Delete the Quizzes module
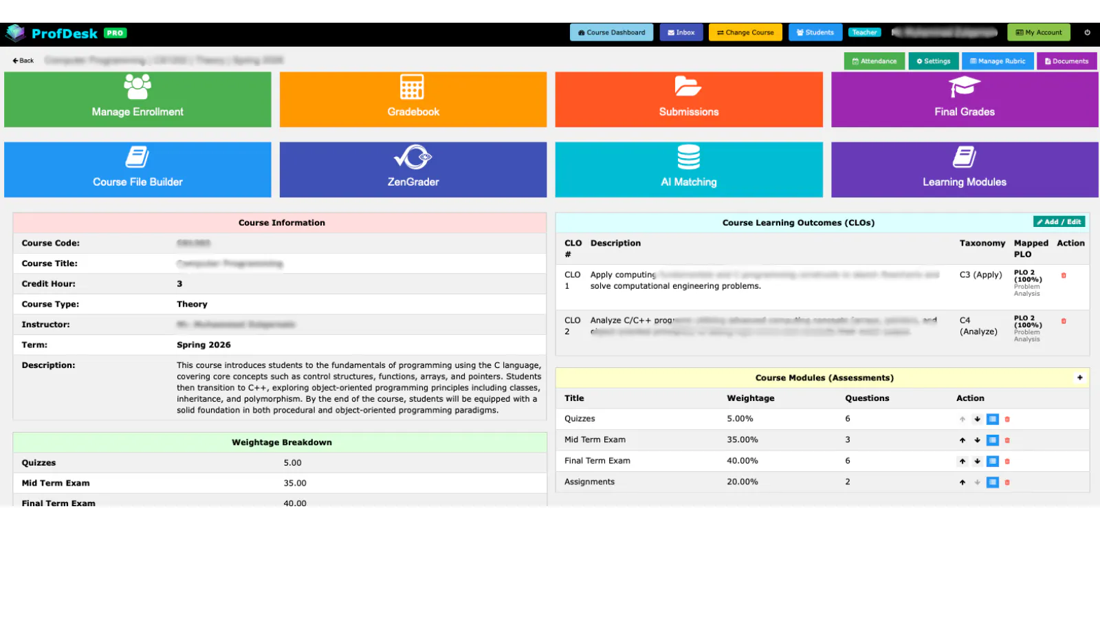Image resolution: width=1100 pixels, height=619 pixels. click(x=1007, y=419)
